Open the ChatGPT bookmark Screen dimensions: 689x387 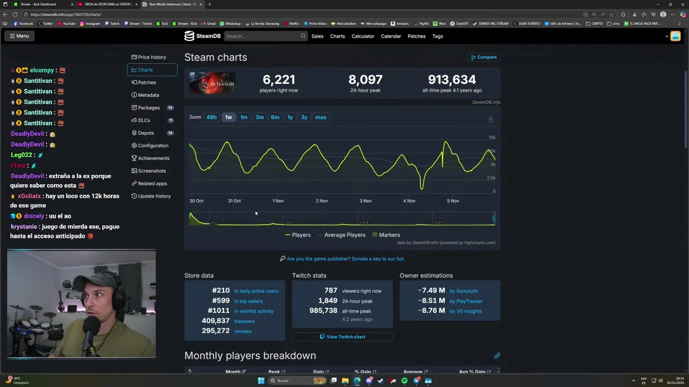[x=459, y=24]
